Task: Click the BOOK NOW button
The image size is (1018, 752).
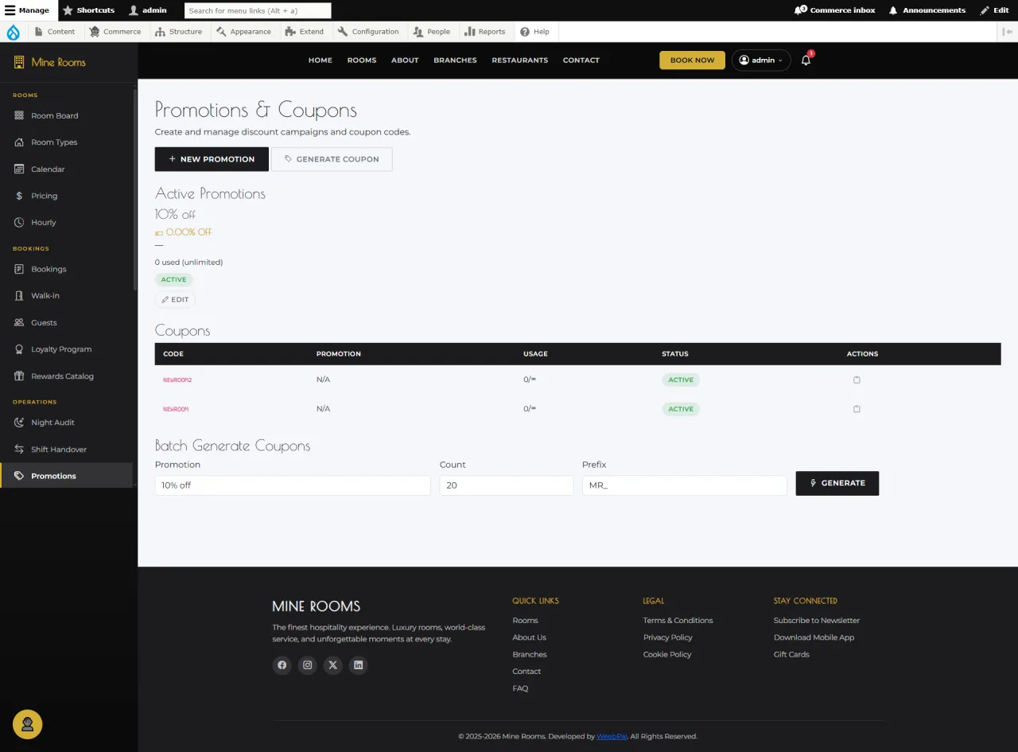Action: 692,60
